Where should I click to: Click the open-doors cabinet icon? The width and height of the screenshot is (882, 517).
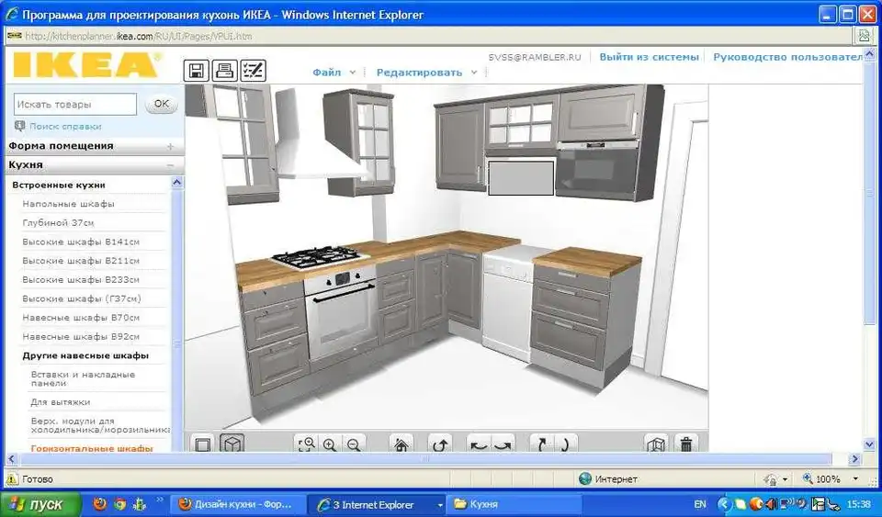(x=656, y=444)
